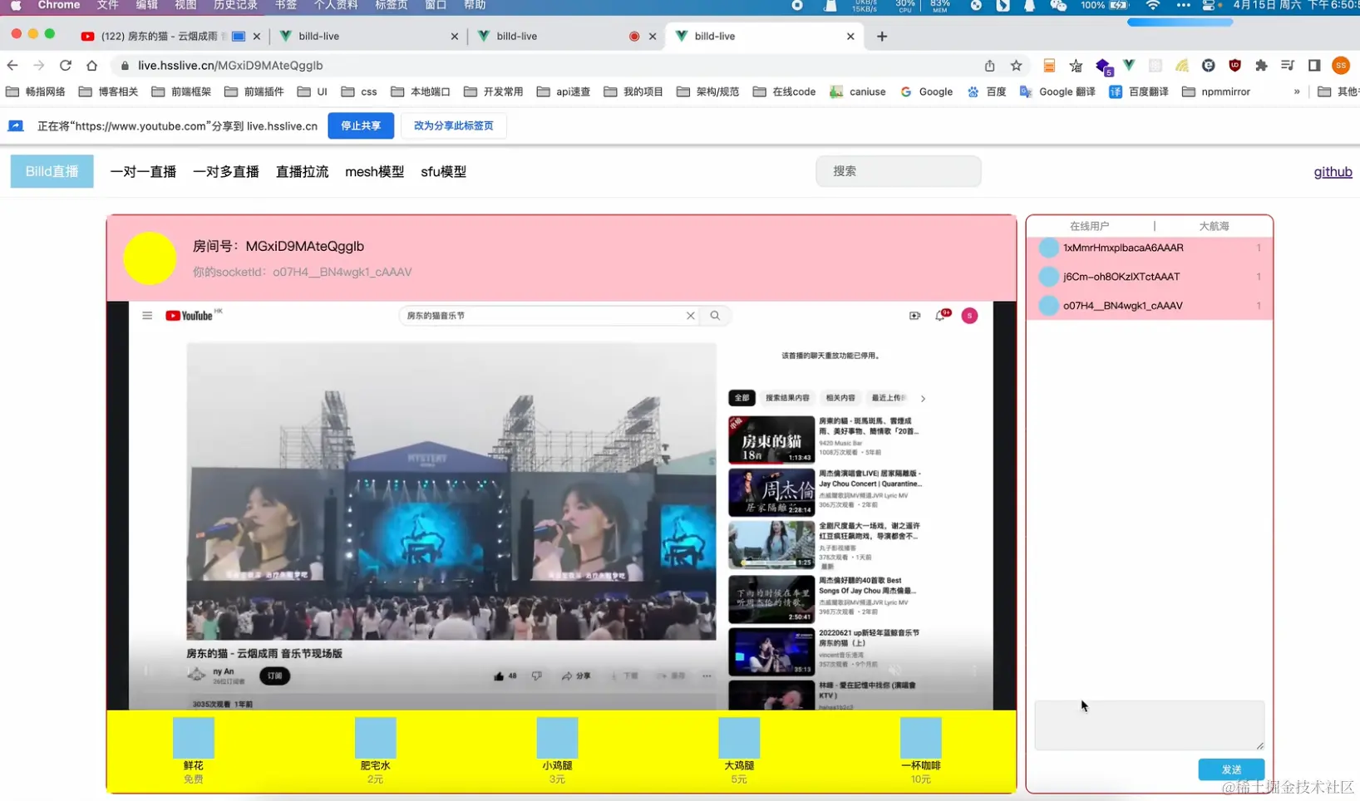
Task: Open the 一对多直播 nav link
Action: click(226, 172)
